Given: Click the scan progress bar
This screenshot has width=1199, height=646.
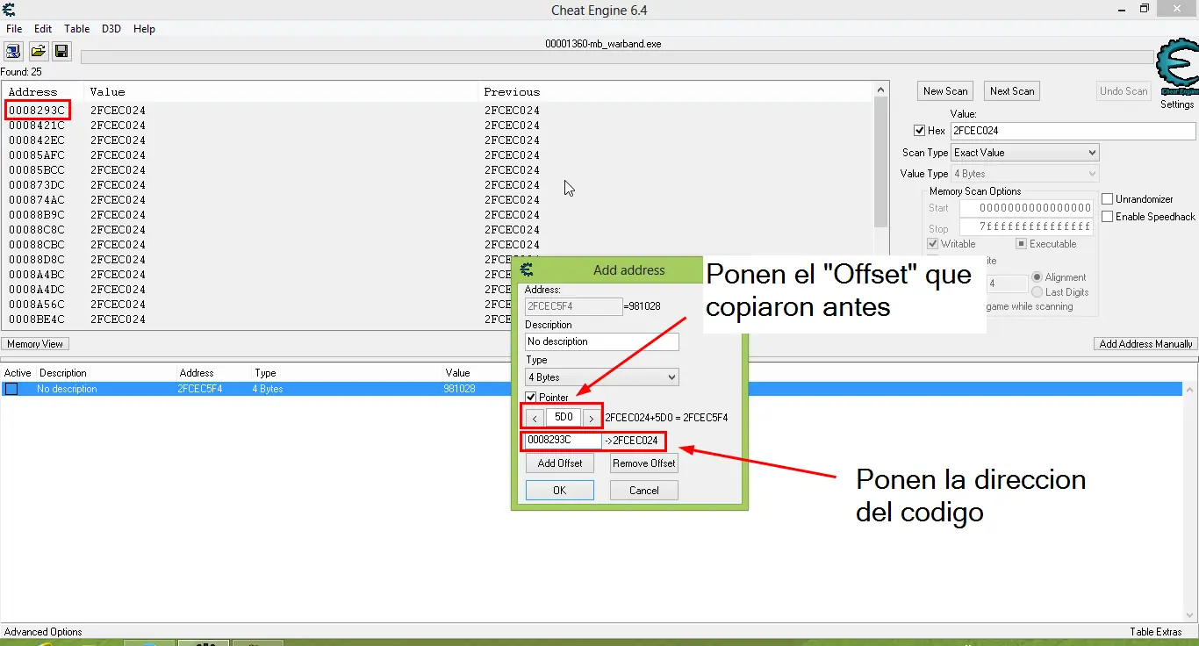Looking at the screenshot, I should 617,57.
